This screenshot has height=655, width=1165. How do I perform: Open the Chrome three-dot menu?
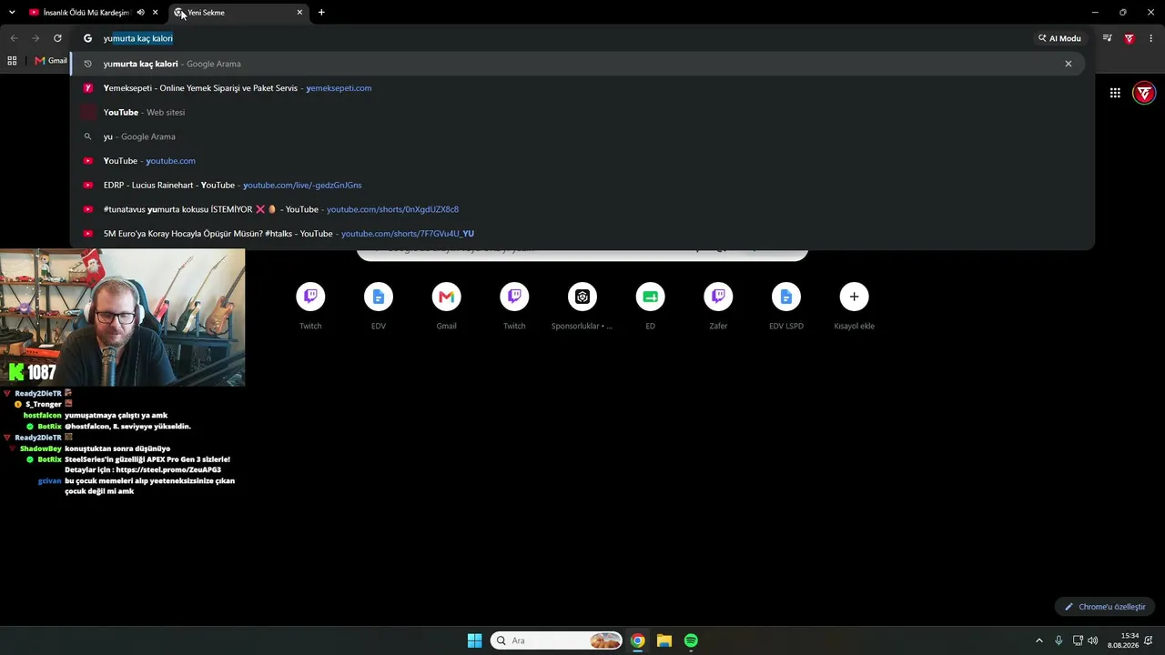coord(1151,38)
